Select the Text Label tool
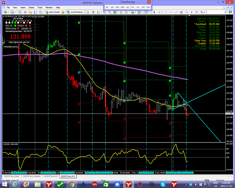 tap(197, 12)
